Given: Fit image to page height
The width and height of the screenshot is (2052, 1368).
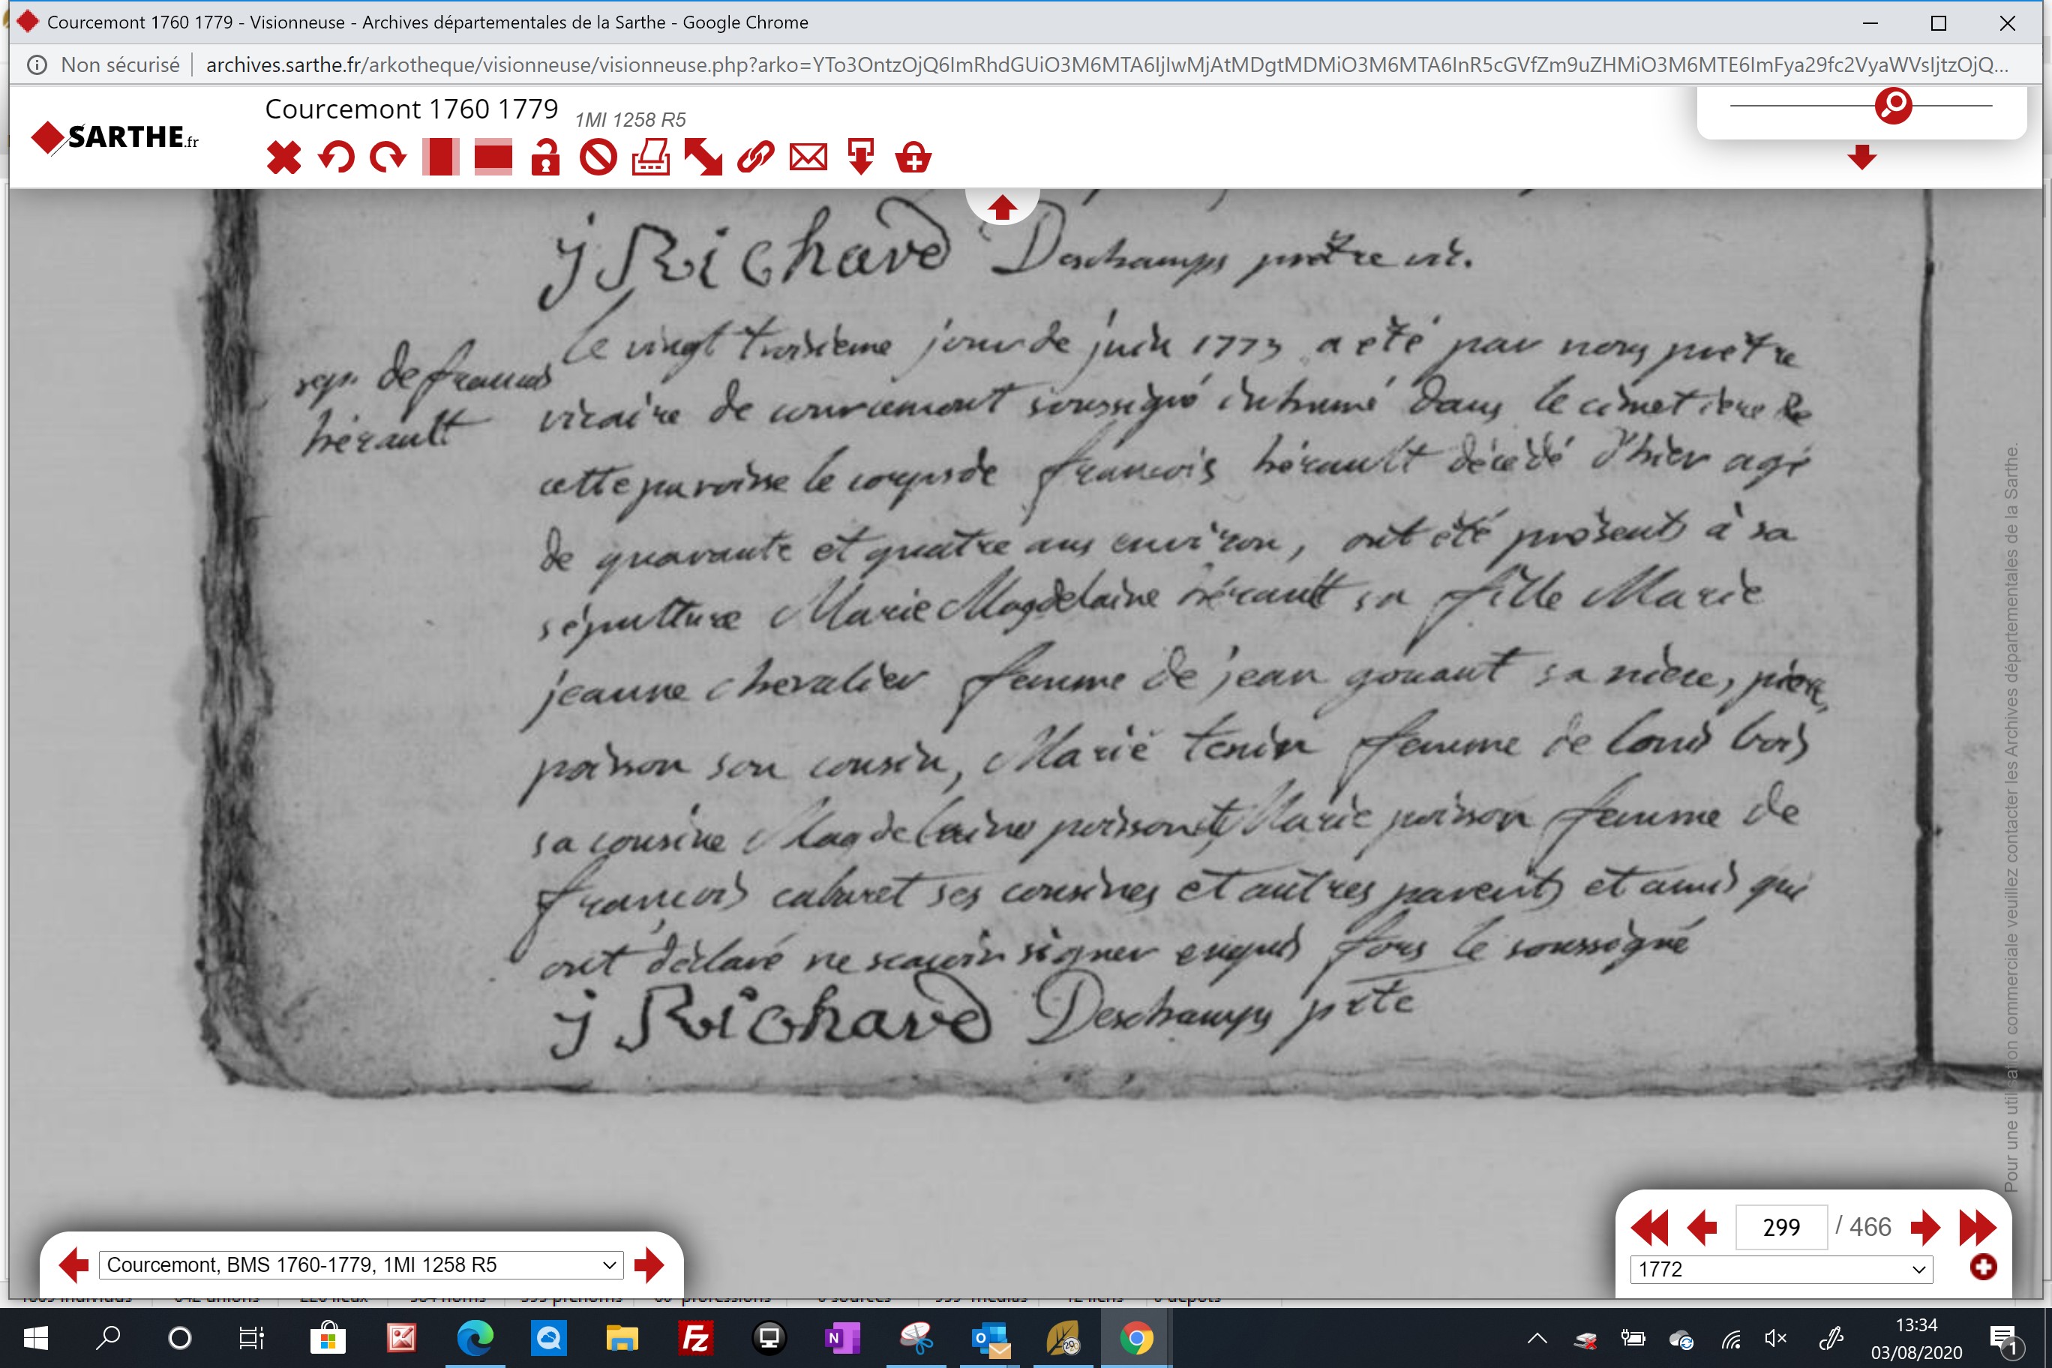Looking at the screenshot, I should [x=440, y=158].
